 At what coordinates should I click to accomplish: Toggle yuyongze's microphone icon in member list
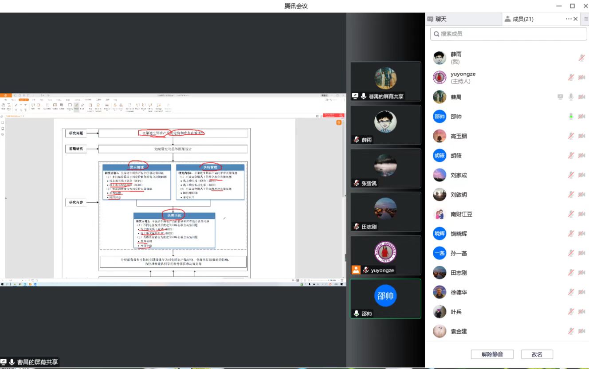pyautogui.click(x=571, y=77)
